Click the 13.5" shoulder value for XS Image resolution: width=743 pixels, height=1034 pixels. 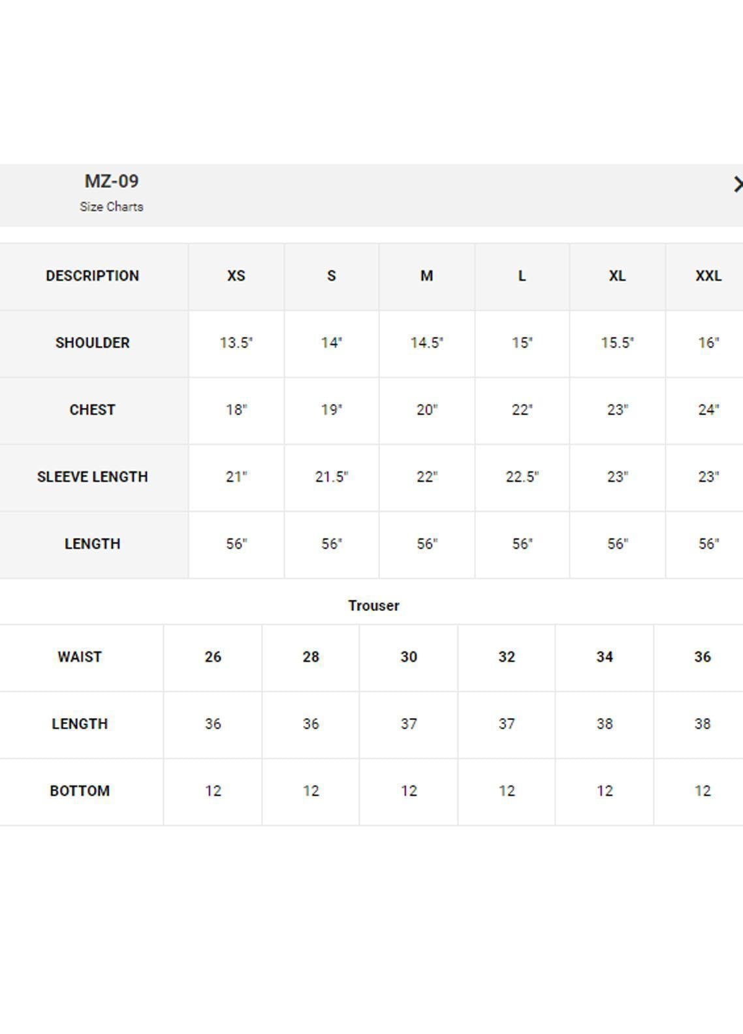236,343
